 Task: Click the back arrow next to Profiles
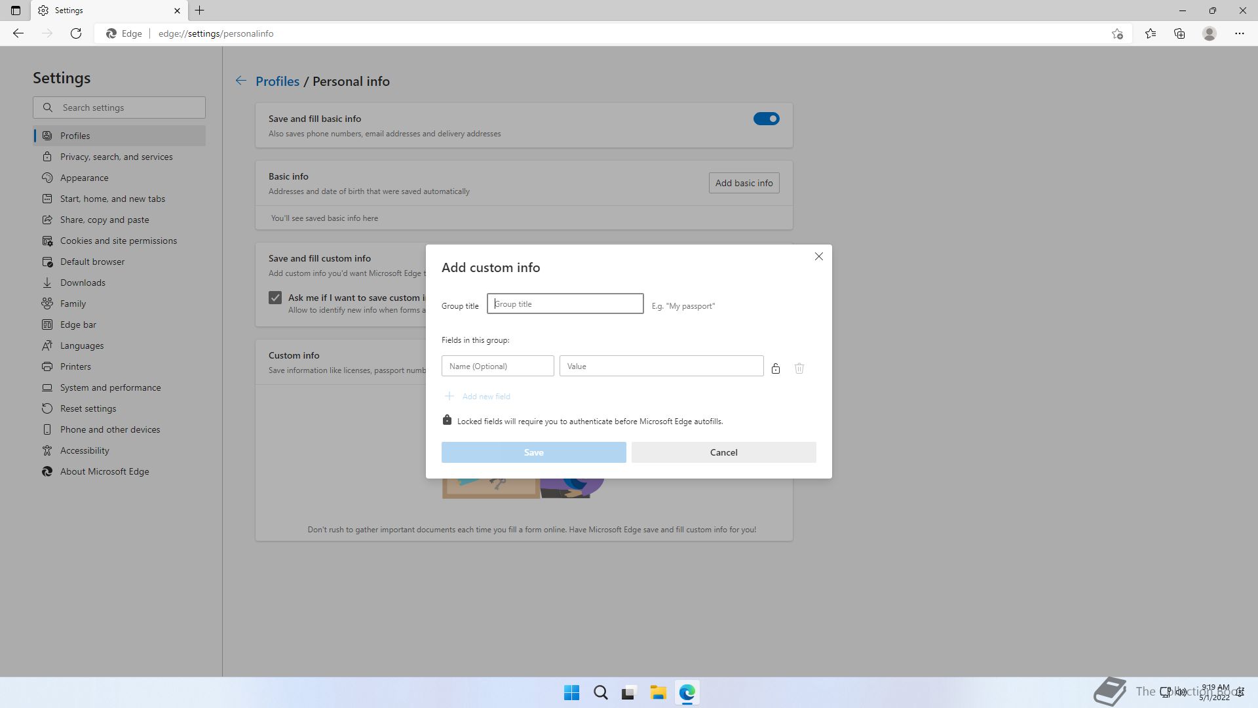click(x=241, y=81)
